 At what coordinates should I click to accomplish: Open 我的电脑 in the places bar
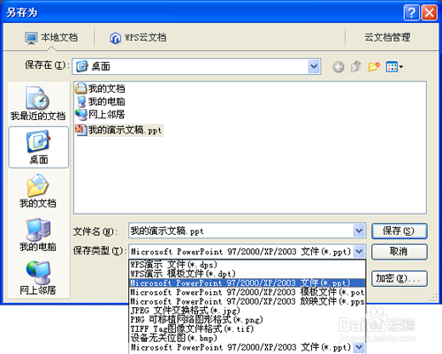pyautogui.click(x=38, y=235)
